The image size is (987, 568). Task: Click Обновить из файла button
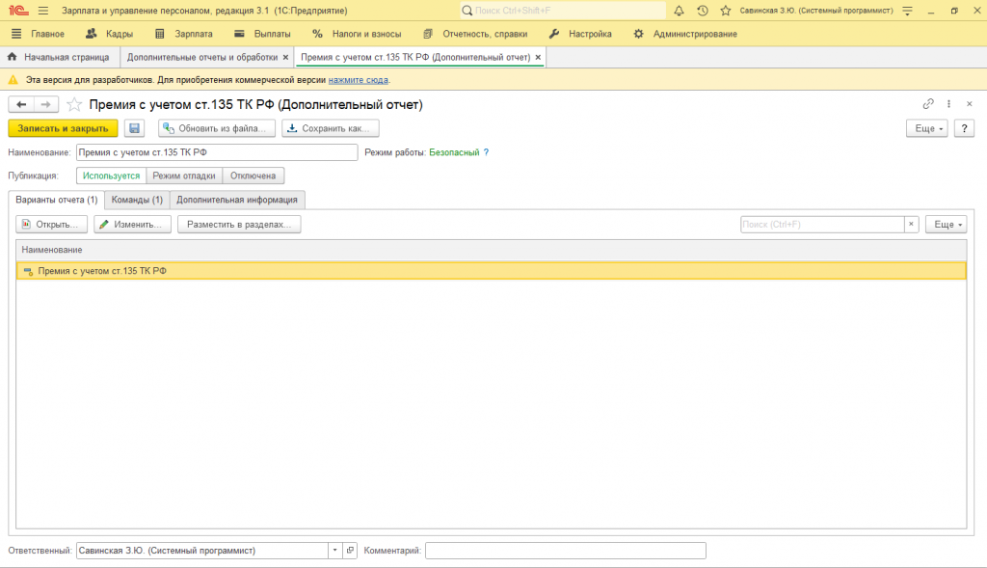pos(217,128)
